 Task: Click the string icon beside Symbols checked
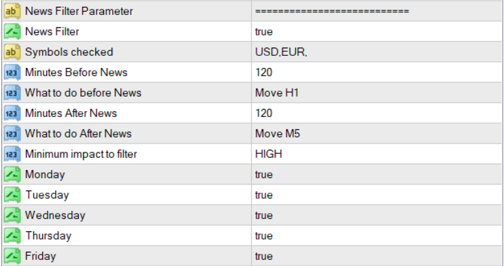pyautogui.click(x=12, y=52)
